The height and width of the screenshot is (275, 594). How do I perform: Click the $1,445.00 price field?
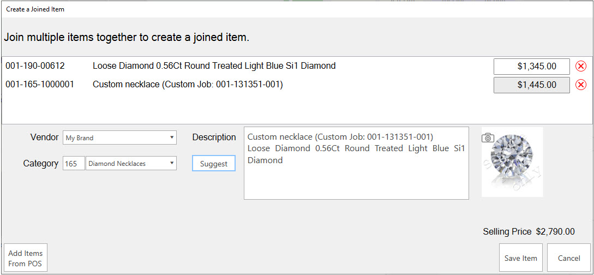click(531, 85)
